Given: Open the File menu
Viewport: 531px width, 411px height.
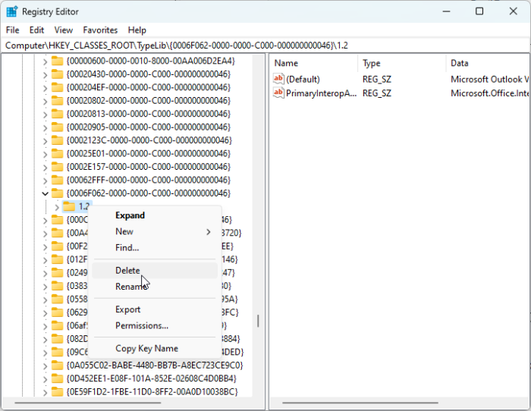Looking at the screenshot, I should pos(13,30).
